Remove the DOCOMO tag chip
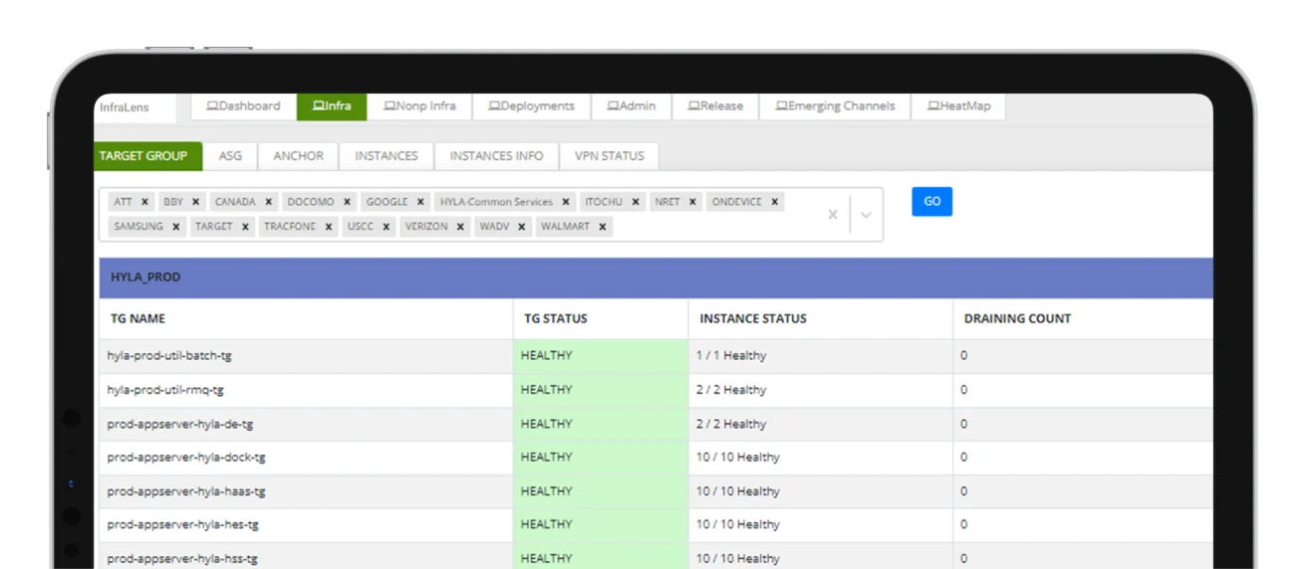Image resolution: width=1307 pixels, height=569 pixels. tap(347, 202)
